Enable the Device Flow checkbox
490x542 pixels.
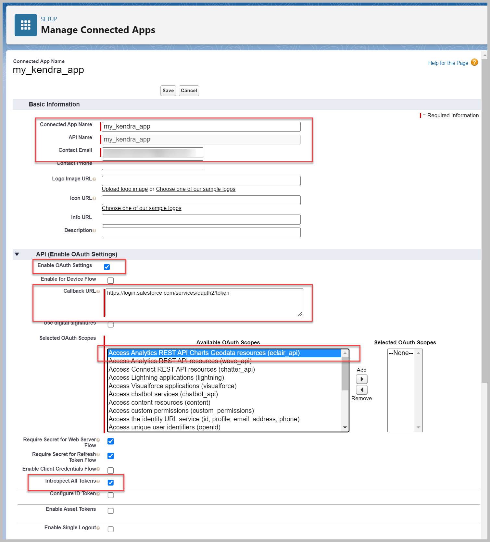click(x=111, y=280)
